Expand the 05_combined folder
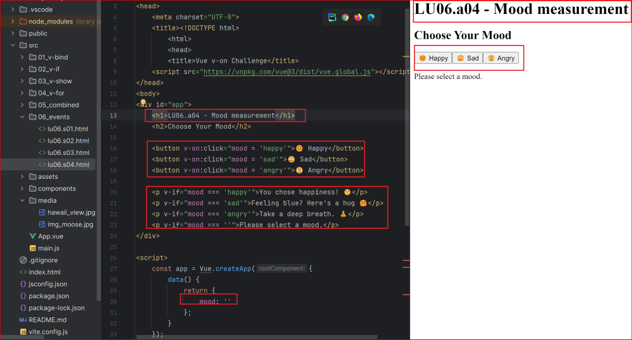This screenshot has width=632, height=340. pos(22,105)
